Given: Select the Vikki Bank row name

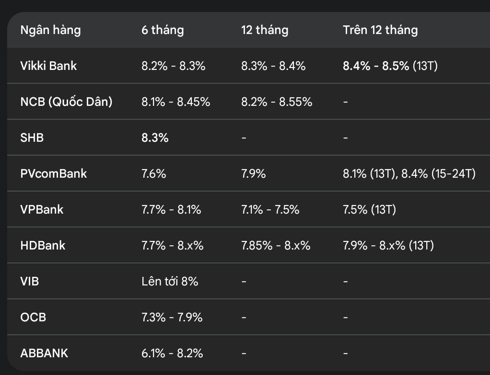Looking at the screenshot, I should point(48,66).
